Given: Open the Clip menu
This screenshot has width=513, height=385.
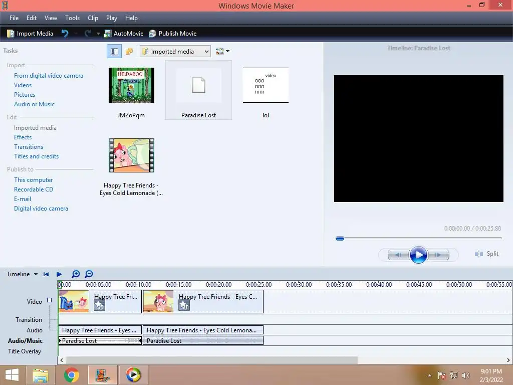Looking at the screenshot, I should click(x=93, y=18).
